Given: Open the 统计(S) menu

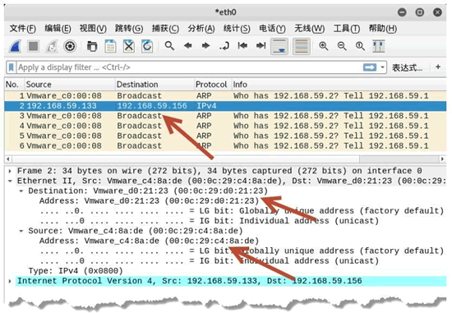Looking at the screenshot, I should tap(237, 29).
